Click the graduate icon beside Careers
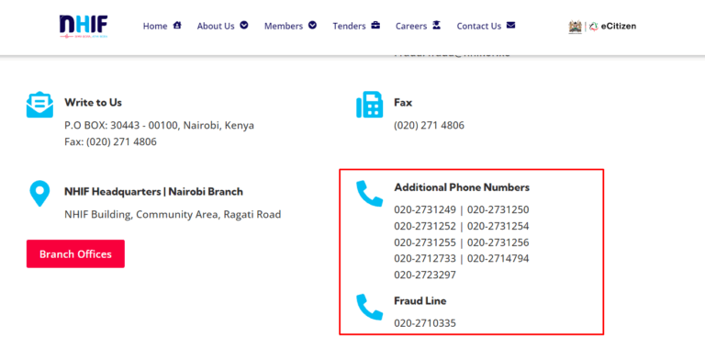Viewport: 705px width, 349px height. [437, 25]
